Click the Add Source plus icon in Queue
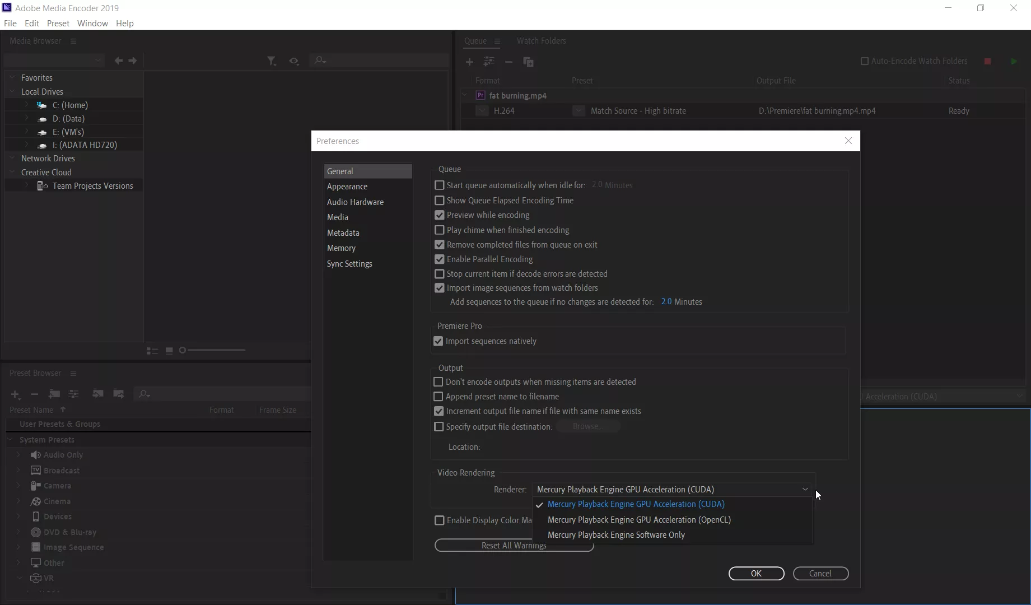The image size is (1031, 605). click(469, 62)
